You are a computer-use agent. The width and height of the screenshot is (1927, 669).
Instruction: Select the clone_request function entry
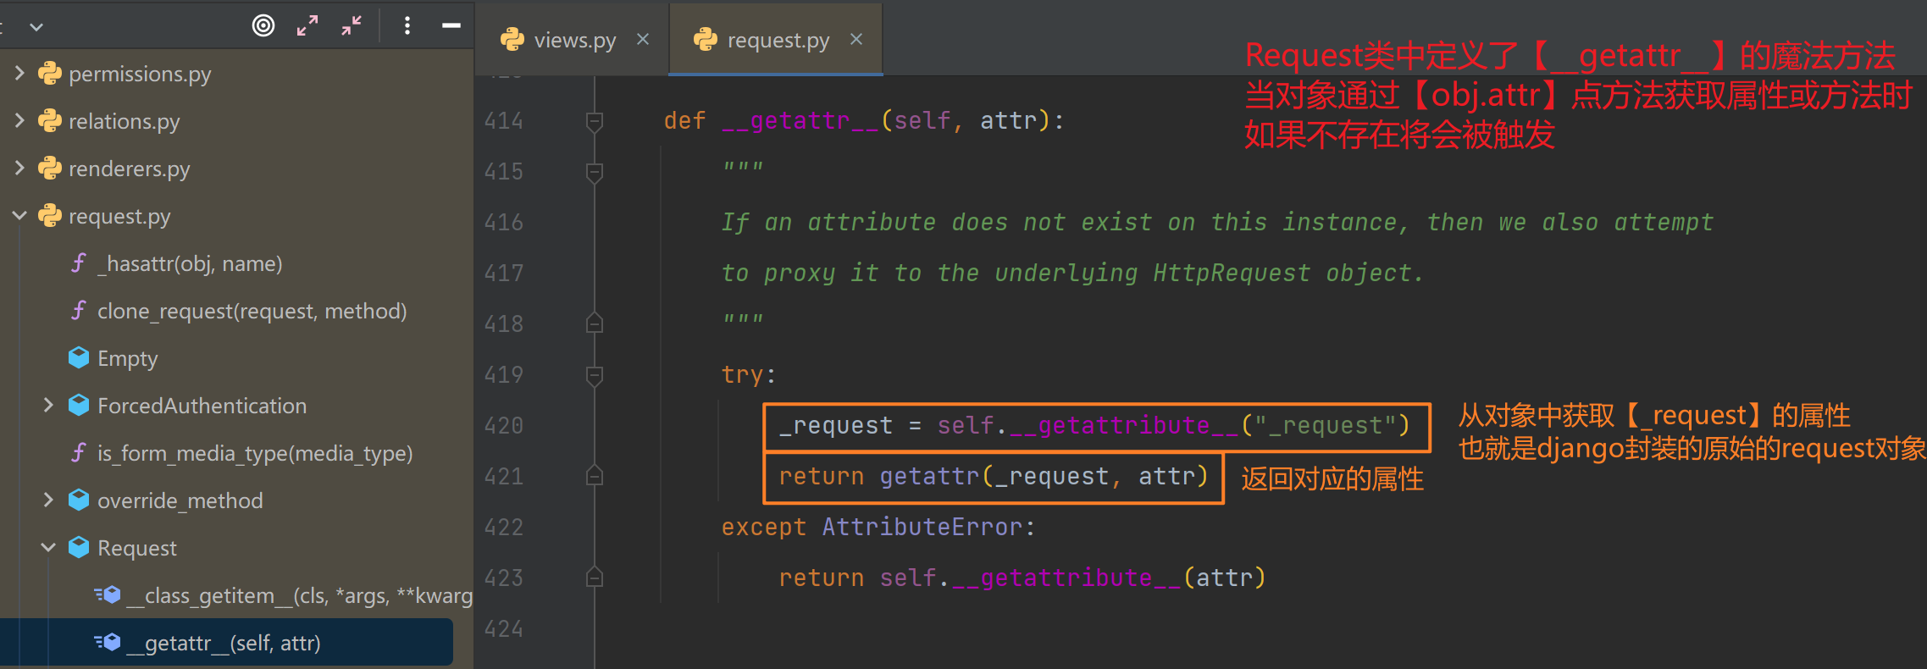pos(252,312)
